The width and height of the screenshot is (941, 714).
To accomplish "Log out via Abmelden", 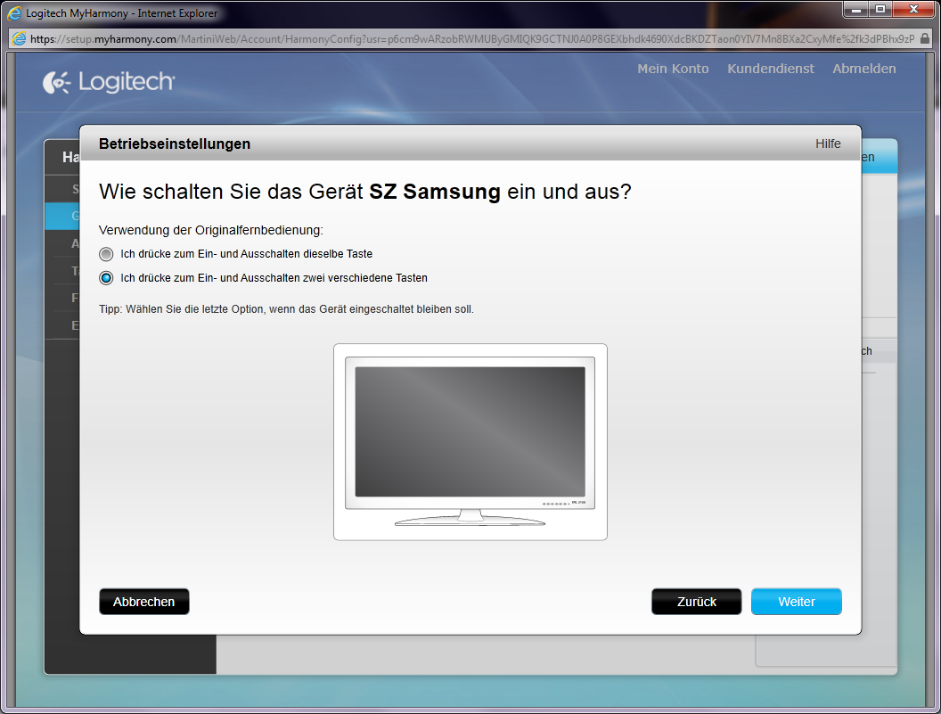I will pyautogui.click(x=863, y=69).
